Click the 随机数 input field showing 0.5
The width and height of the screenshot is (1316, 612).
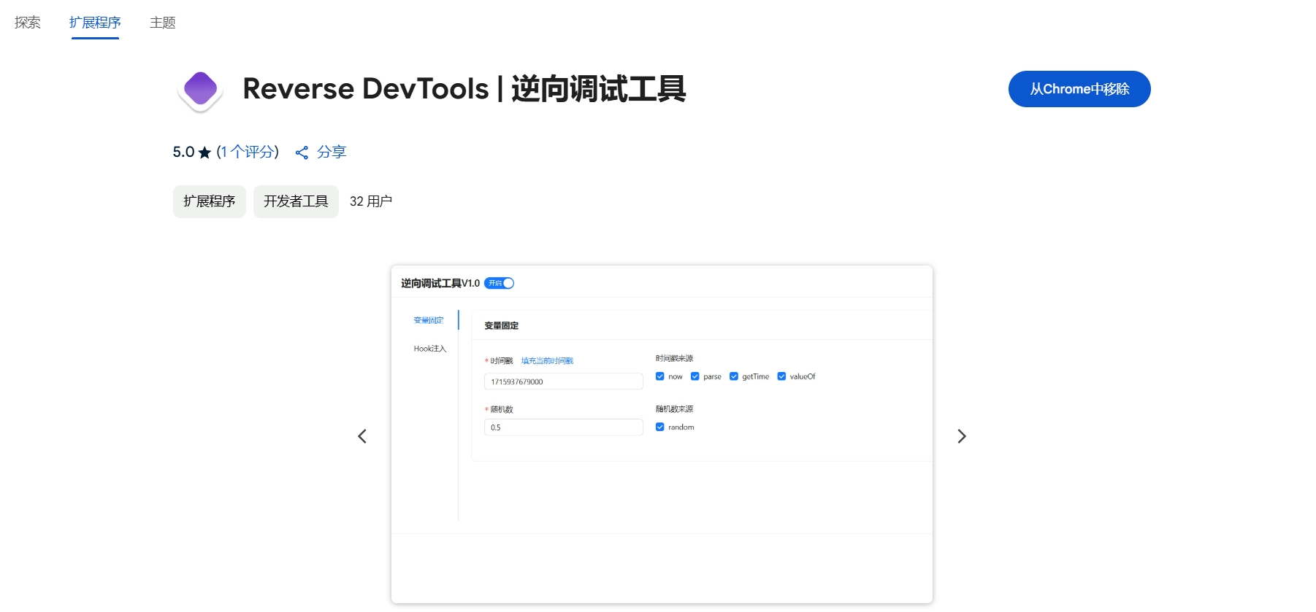pos(564,427)
